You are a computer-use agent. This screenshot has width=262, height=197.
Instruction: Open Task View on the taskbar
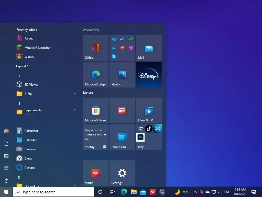pos(113,192)
